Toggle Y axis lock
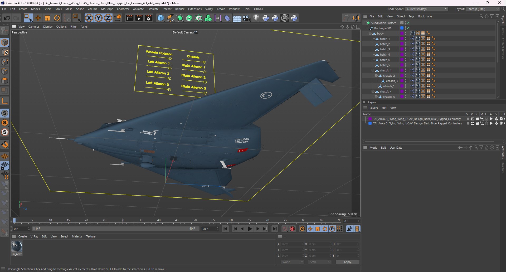The width and height of the screenshot is (506, 272). [99, 18]
